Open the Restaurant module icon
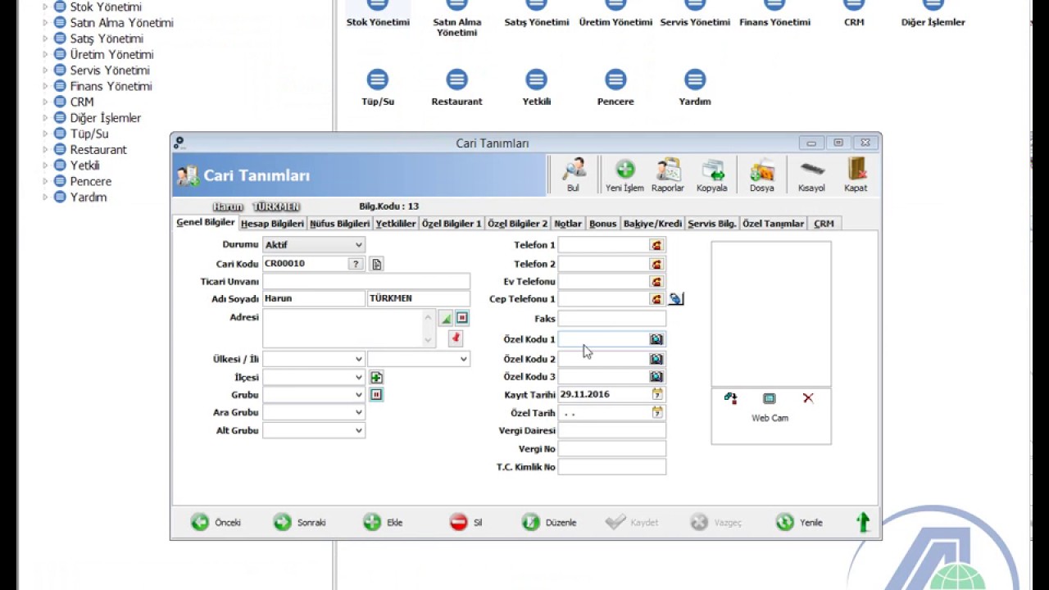Screen dimensions: 1049x590 coord(456,80)
